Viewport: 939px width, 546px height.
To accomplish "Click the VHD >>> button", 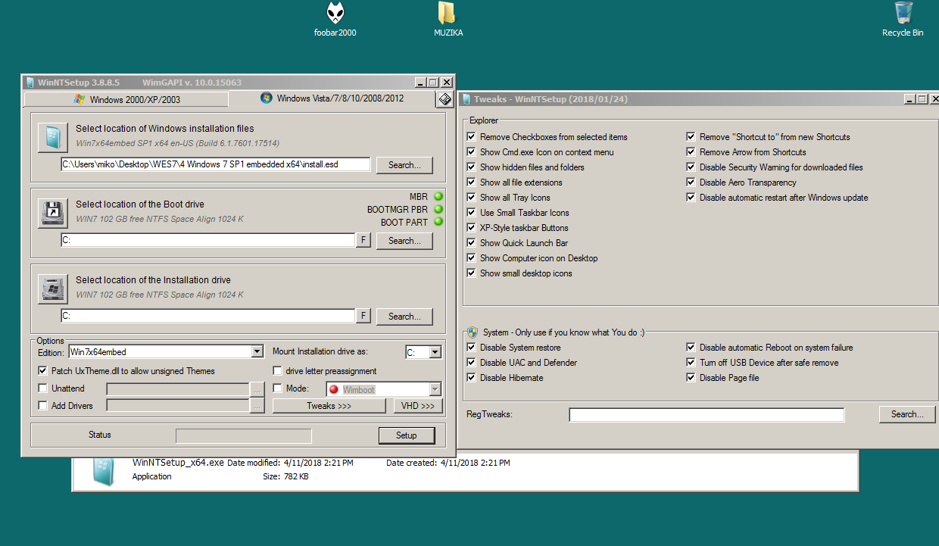I will point(417,406).
